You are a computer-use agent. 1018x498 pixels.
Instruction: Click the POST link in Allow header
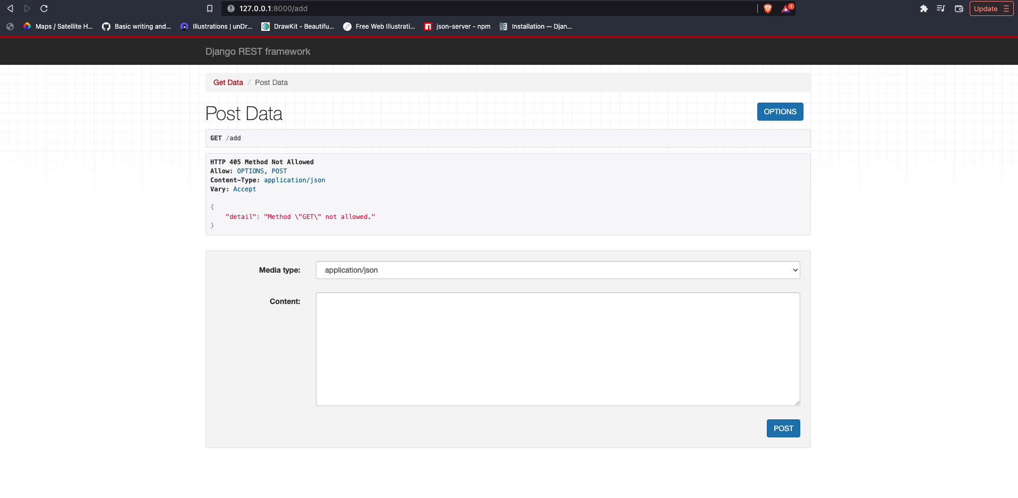pos(279,171)
